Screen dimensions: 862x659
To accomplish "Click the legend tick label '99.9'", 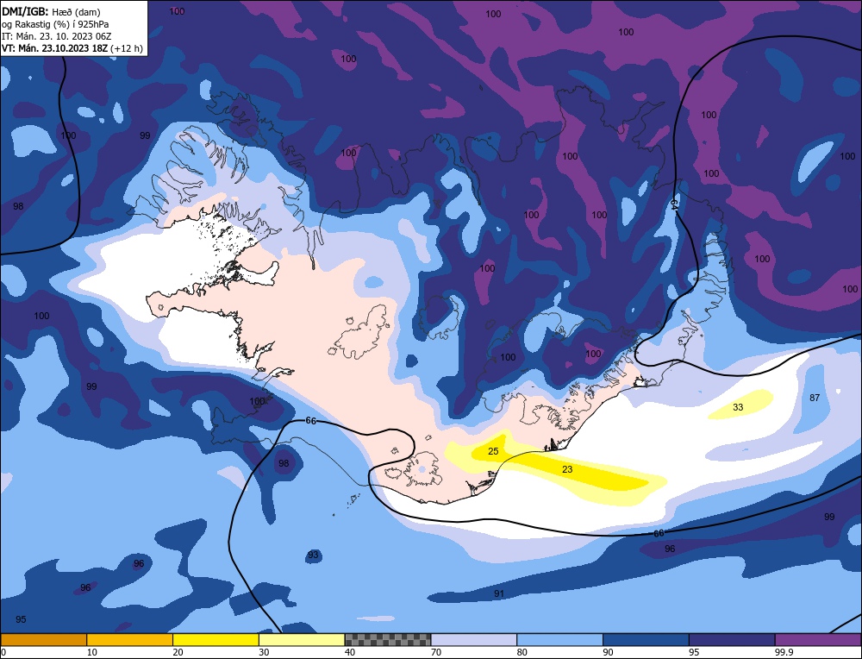I will pos(784,652).
